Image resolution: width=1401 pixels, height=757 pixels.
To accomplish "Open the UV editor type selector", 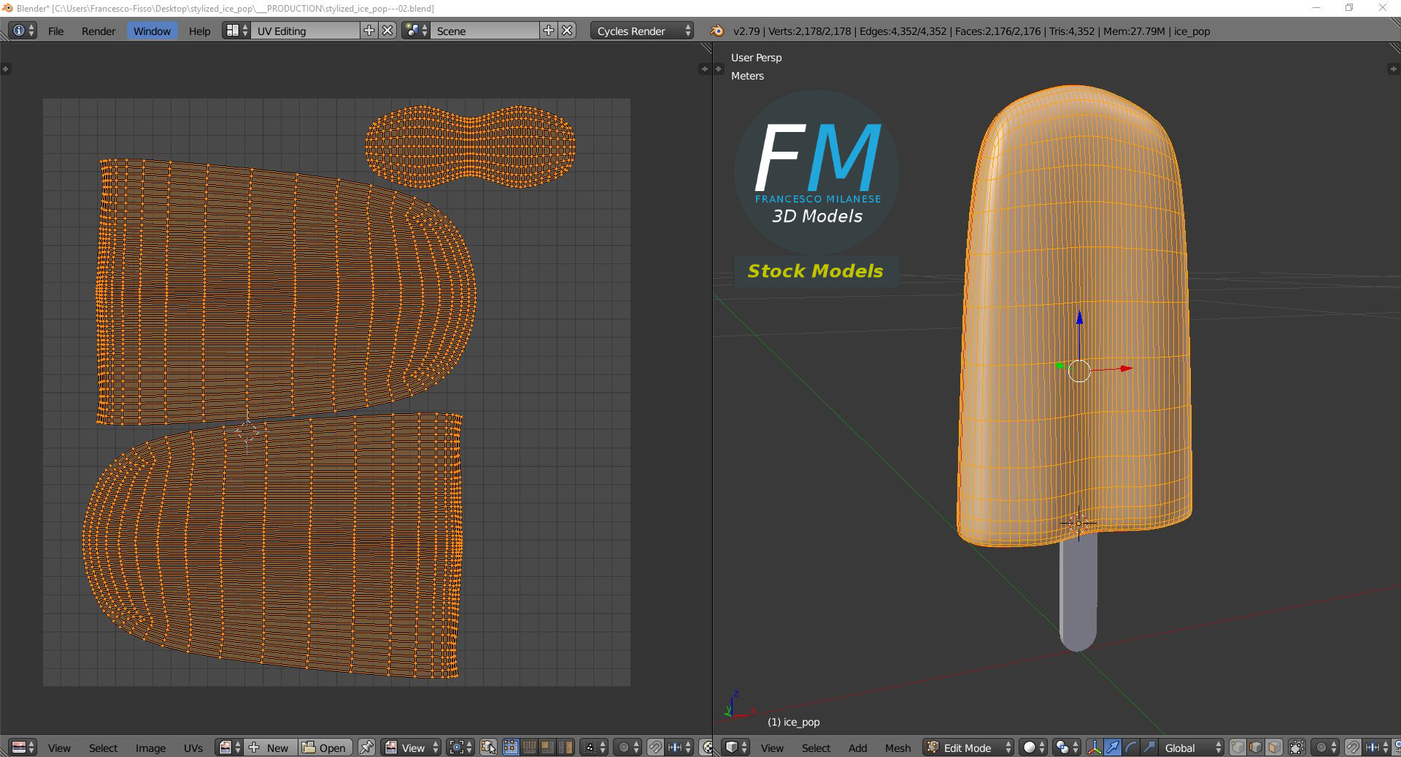I will coord(23,748).
